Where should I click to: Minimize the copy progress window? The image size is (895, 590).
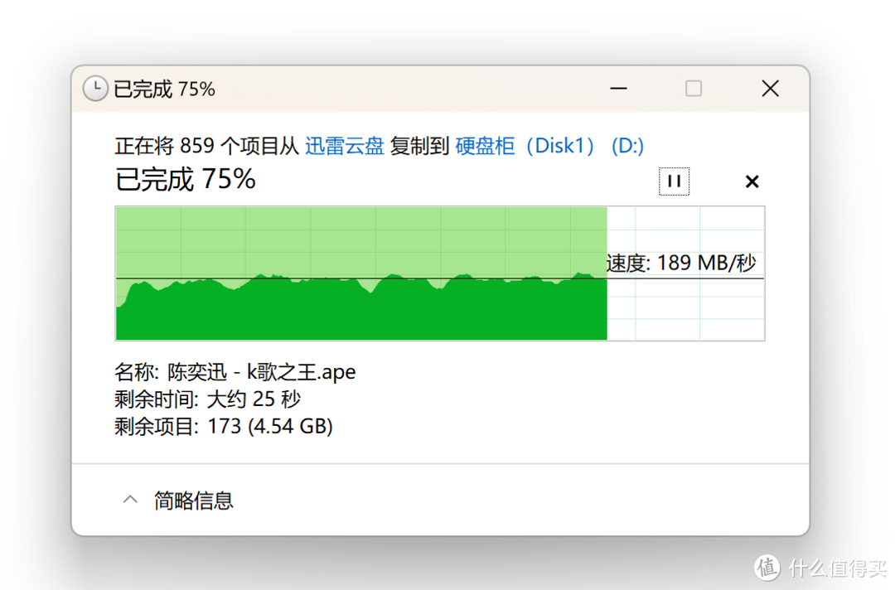618,89
